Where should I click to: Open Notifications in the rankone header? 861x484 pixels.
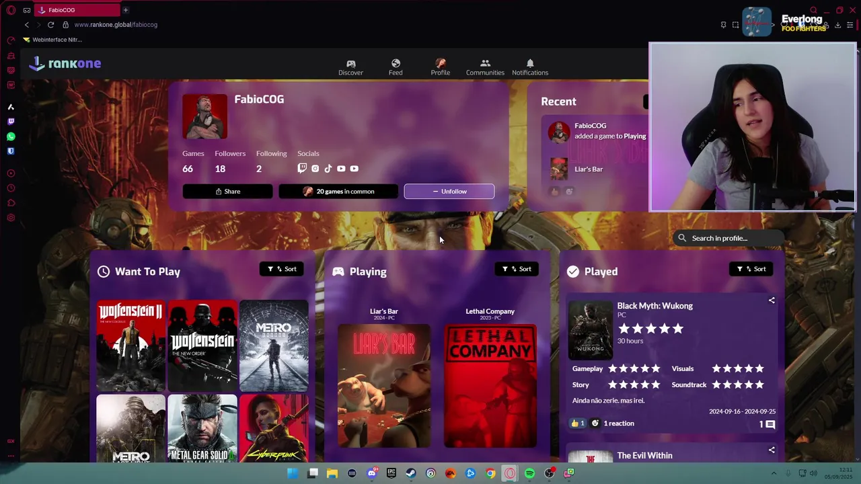click(x=530, y=67)
